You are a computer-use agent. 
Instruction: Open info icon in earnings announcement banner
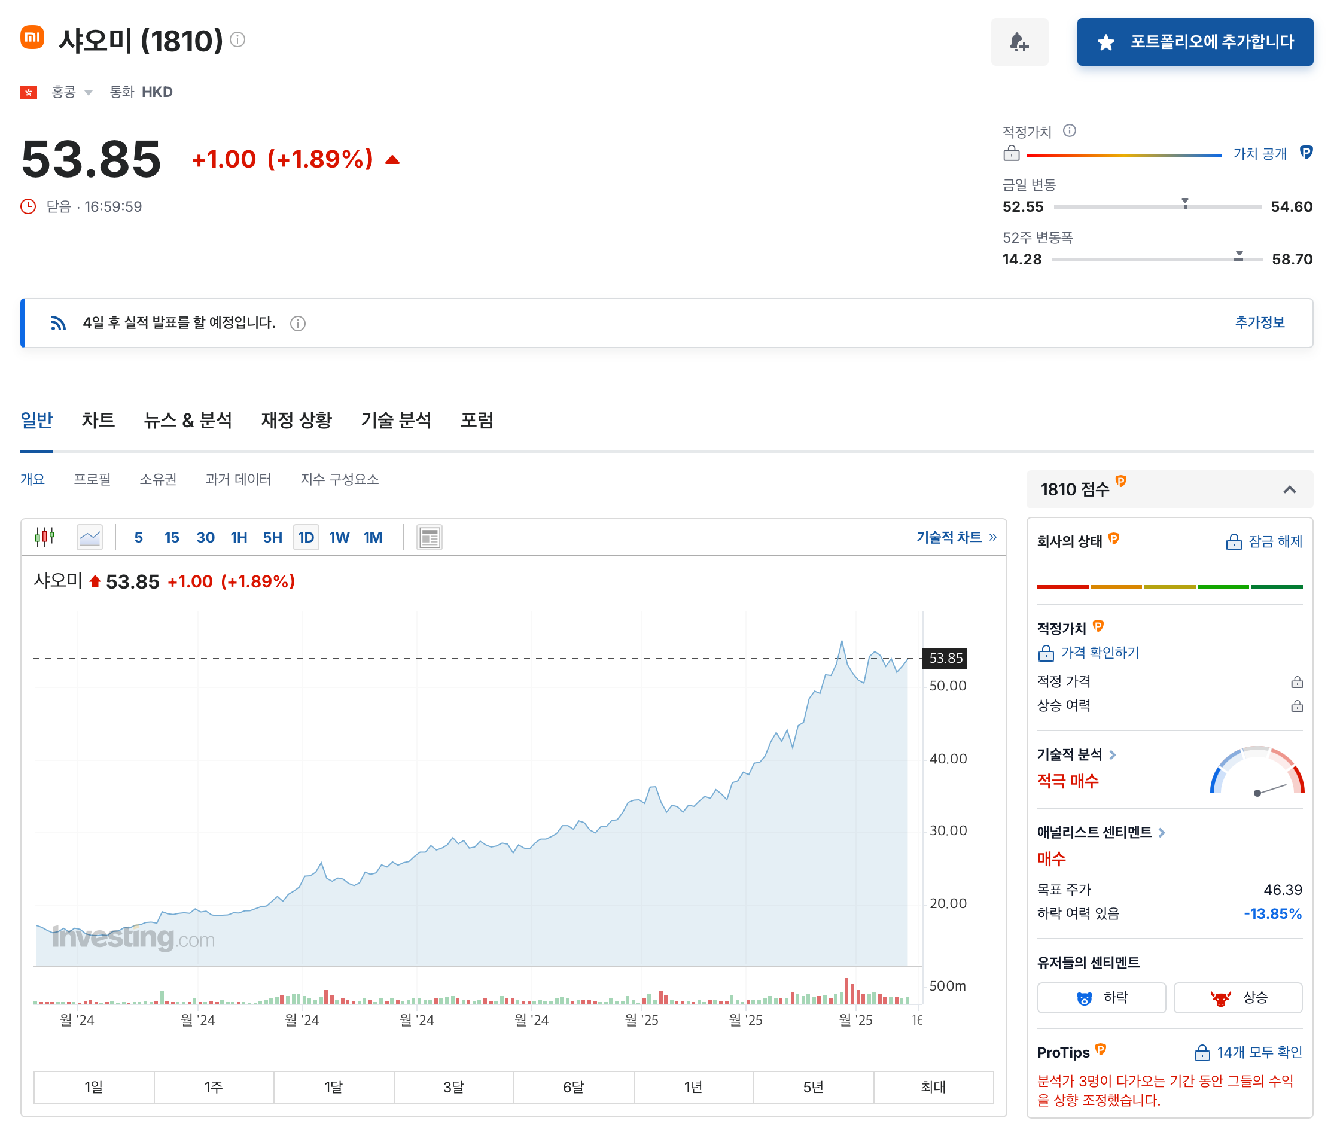(x=298, y=324)
